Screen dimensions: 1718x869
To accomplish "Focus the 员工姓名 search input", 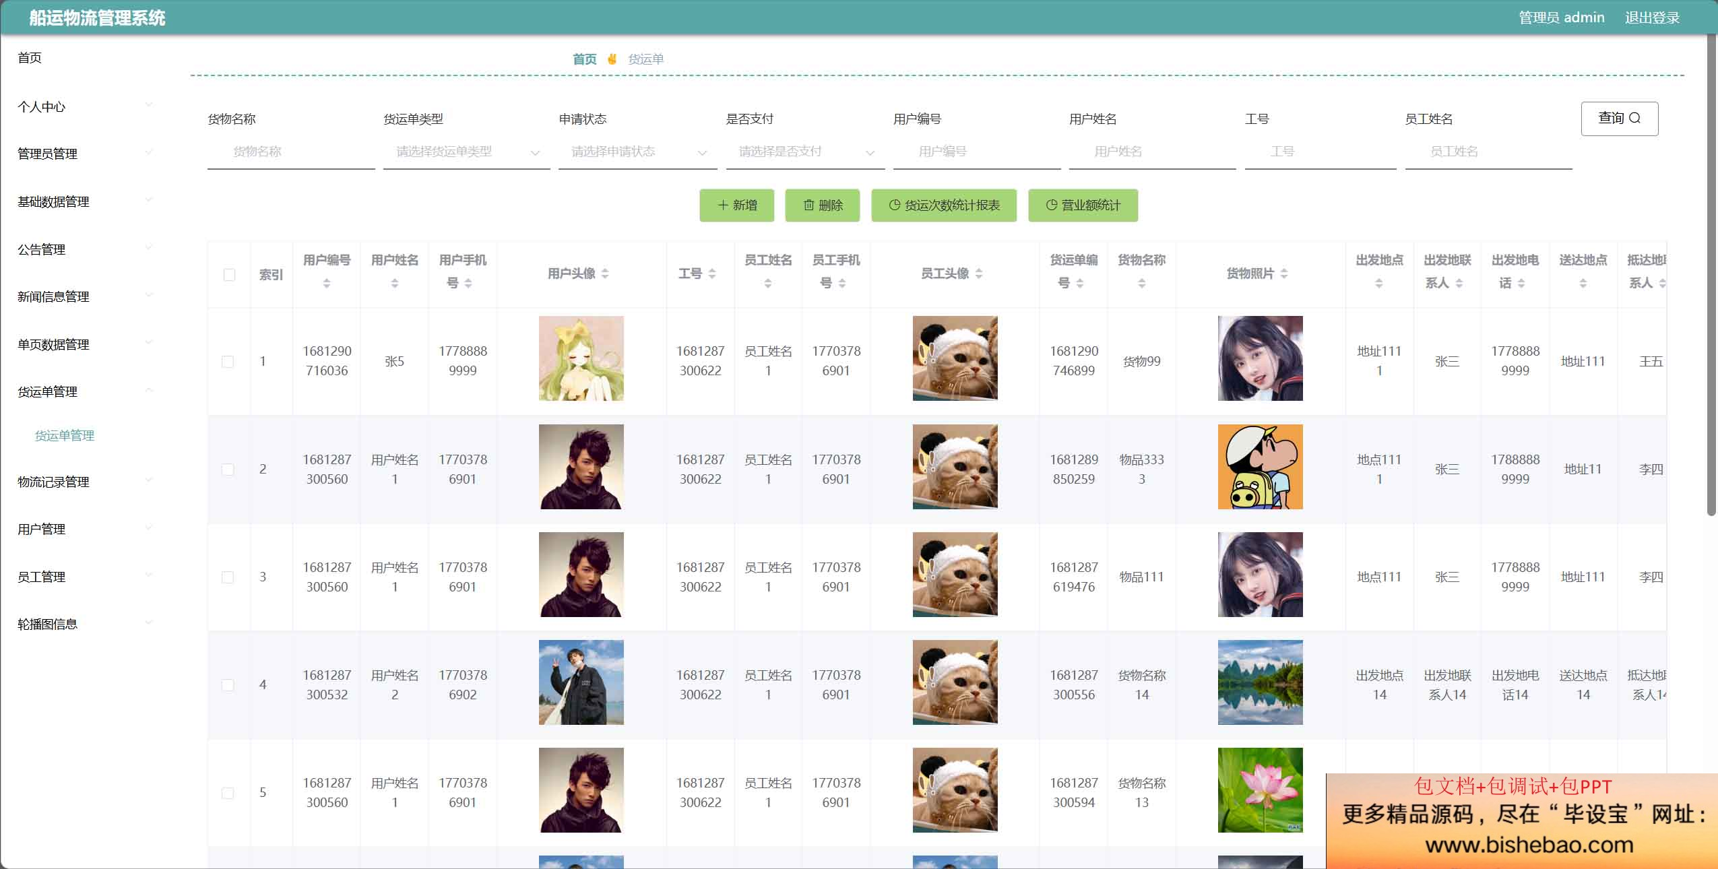I will click(1489, 152).
